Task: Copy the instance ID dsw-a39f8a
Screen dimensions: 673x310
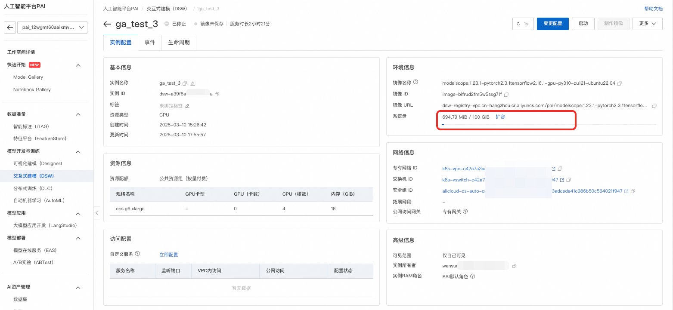Action: pyautogui.click(x=217, y=94)
